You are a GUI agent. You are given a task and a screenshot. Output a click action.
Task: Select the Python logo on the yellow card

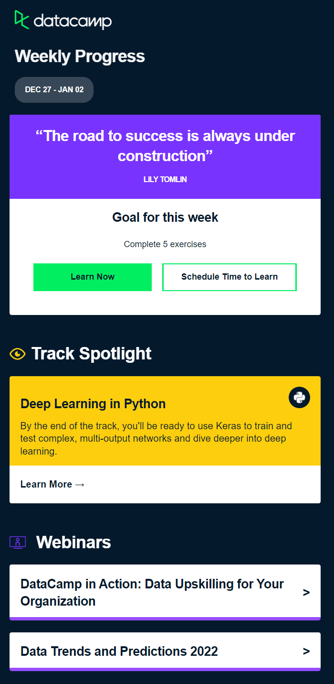299,397
